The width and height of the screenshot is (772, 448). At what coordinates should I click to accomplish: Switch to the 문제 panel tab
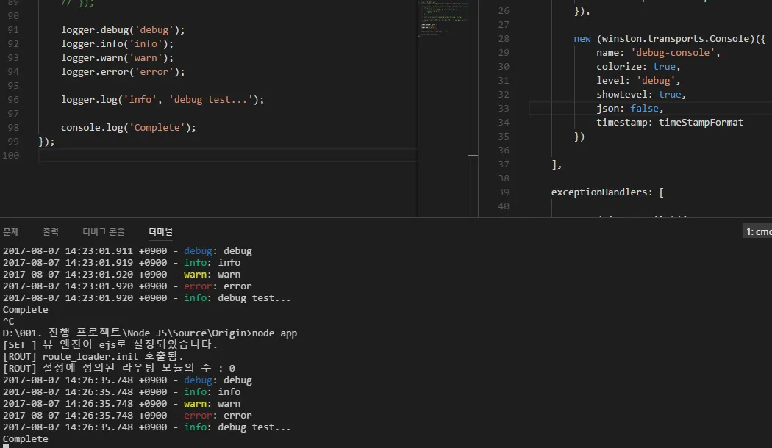(11, 231)
